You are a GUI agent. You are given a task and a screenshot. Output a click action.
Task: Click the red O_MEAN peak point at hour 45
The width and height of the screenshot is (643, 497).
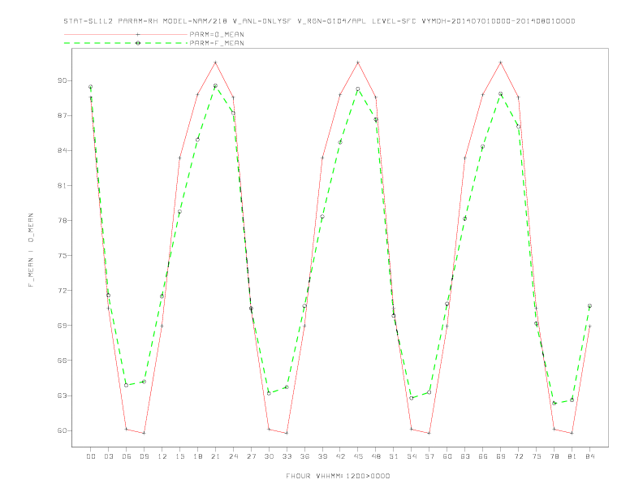click(358, 63)
